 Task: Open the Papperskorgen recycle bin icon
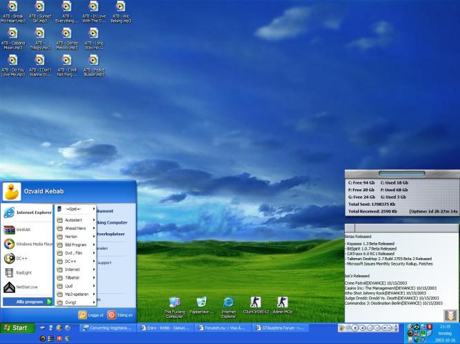coord(201,303)
